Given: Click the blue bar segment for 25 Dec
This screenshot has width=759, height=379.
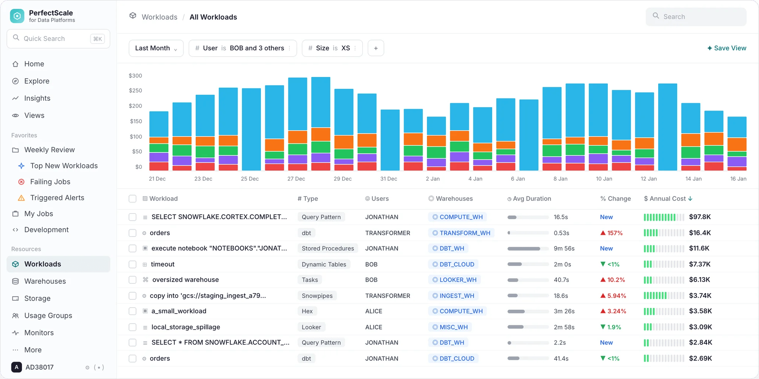Looking at the screenshot, I should coord(251,129).
